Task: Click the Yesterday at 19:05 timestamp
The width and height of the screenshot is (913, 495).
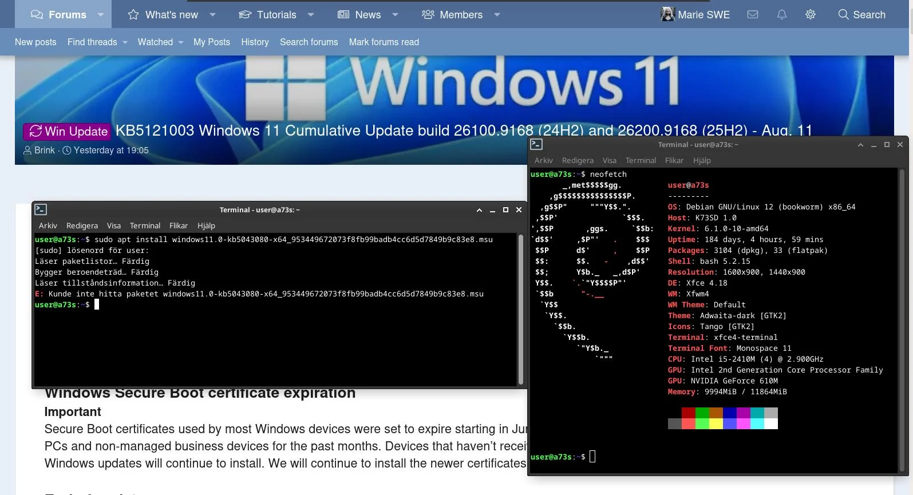Action: 111,150
